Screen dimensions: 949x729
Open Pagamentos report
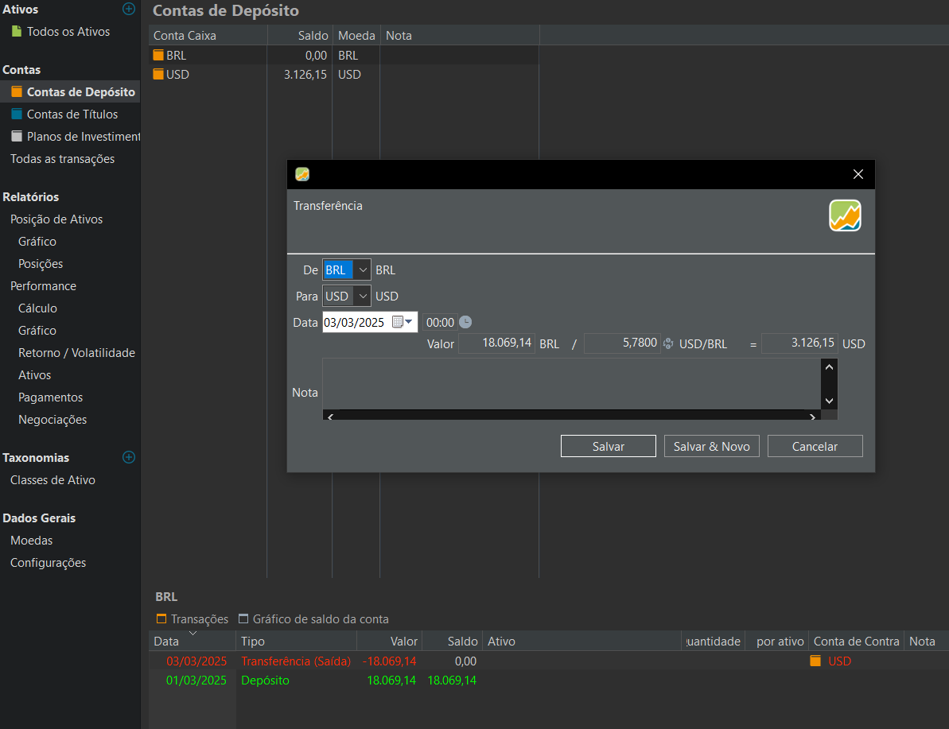click(50, 397)
